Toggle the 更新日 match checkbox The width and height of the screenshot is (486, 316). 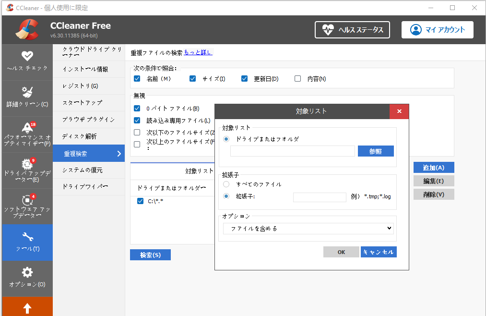point(244,79)
